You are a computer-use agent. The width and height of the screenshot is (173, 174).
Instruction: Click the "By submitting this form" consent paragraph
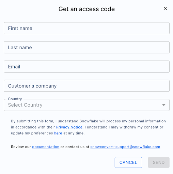click(88, 127)
